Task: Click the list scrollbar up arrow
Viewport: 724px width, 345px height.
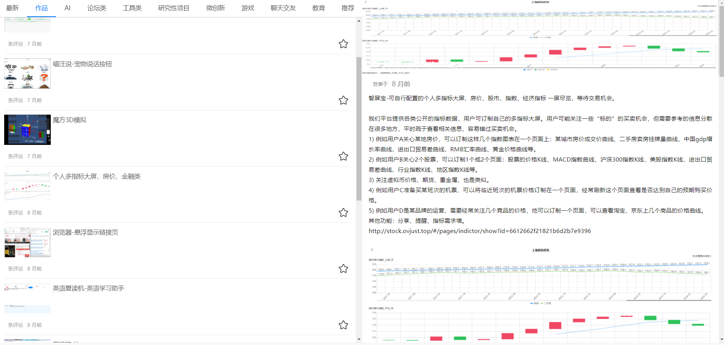Action: click(359, 21)
